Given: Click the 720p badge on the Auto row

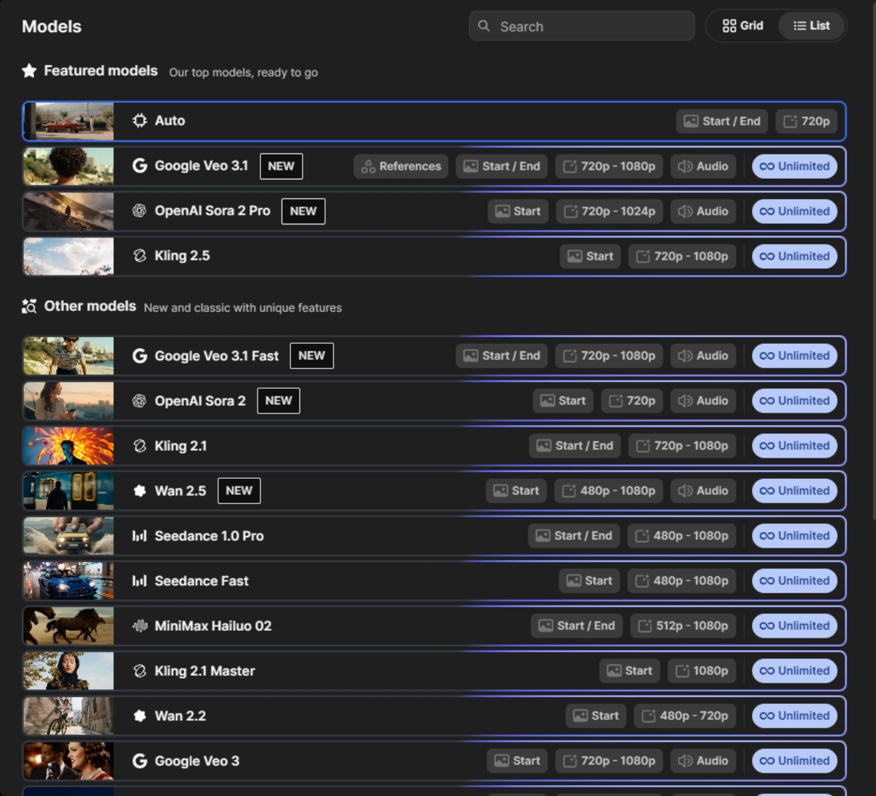Looking at the screenshot, I should coord(806,121).
